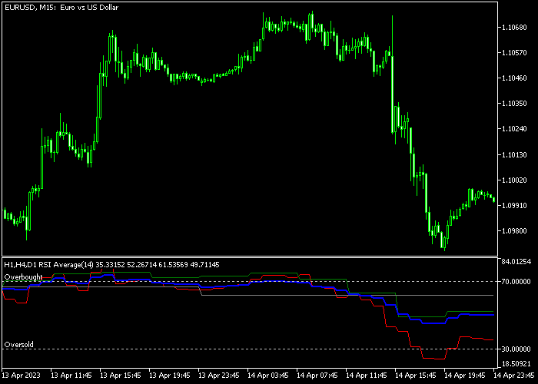This screenshot has width=538, height=384.
Task: Click the "13 Apr 11:45" time label
Action: (x=71, y=375)
